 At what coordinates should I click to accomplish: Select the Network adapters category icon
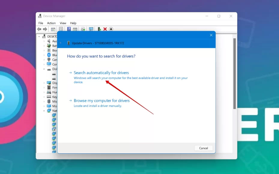49,111
